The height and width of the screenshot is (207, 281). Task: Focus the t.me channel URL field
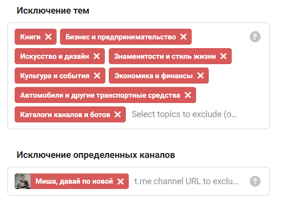(x=186, y=181)
